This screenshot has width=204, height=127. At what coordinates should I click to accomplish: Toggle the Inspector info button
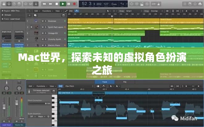pos(9,4)
